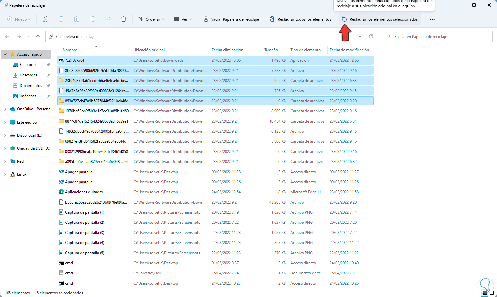The width and height of the screenshot is (497, 297).
Task: Select Este equipo in navigation pane
Action: click(27, 122)
